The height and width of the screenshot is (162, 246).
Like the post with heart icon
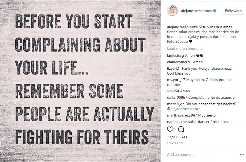(x=170, y=129)
